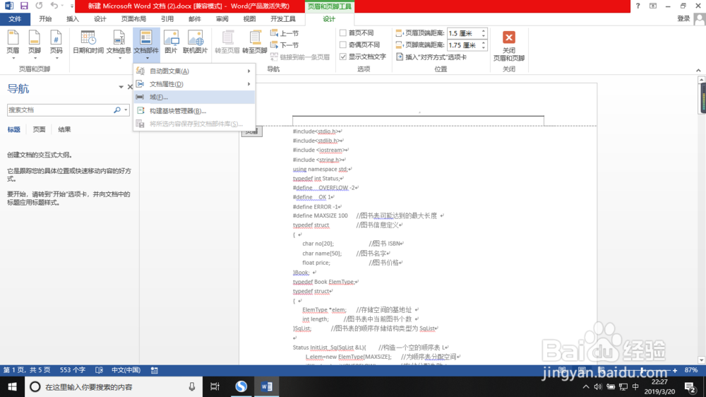The height and width of the screenshot is (397, 706).
Task: Open the Mailings (邮件) tab
Action: (x=195, y=19)
